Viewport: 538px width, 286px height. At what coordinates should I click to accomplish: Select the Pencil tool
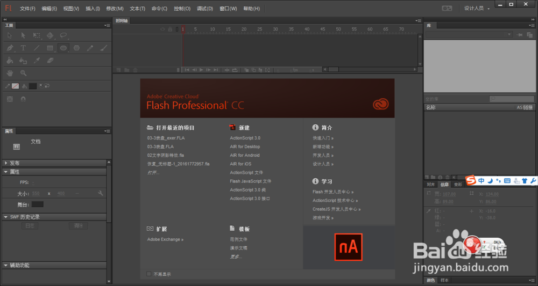click(x=90, y=48)
